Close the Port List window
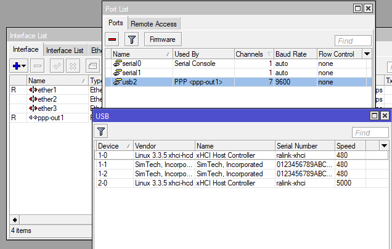 click(x=368, y=9)
